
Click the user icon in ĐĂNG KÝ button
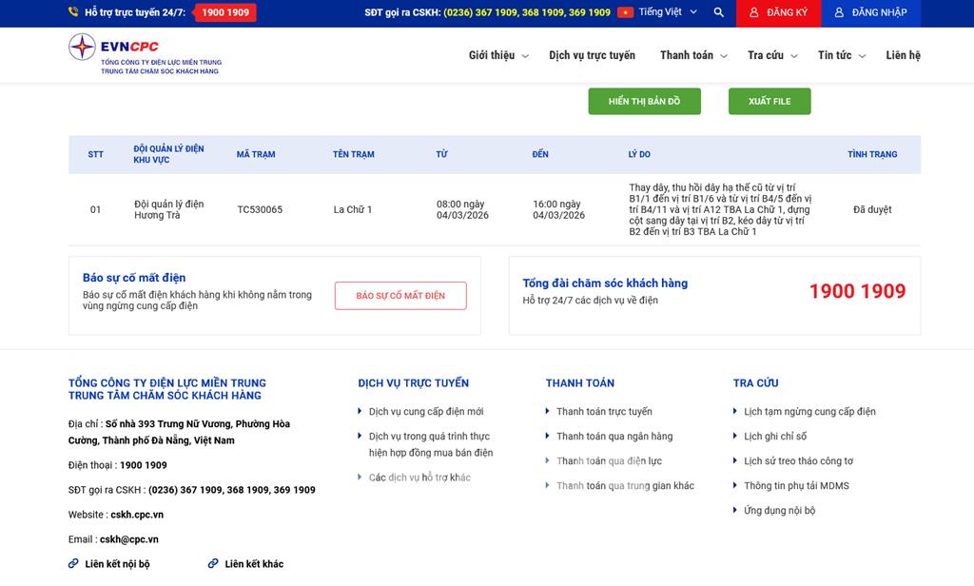[x=754, y=12]
